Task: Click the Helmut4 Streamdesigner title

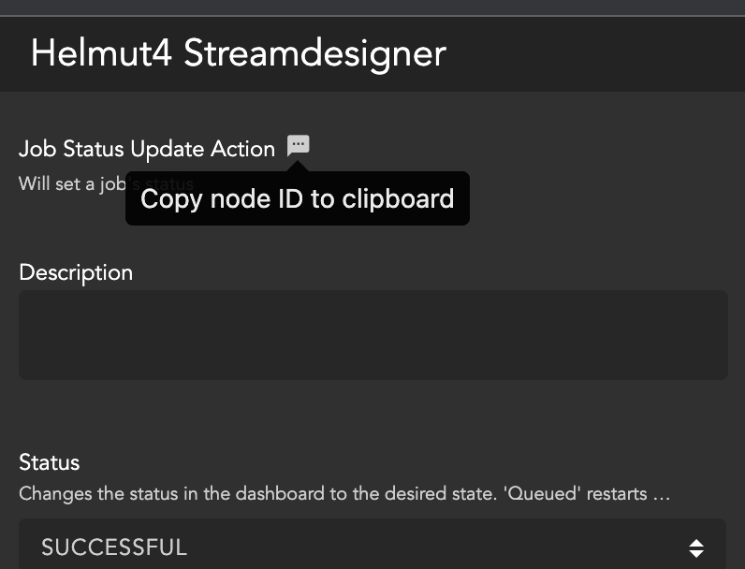Action: [x=238, y=53]
